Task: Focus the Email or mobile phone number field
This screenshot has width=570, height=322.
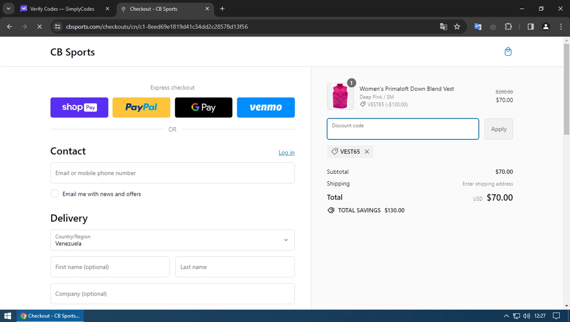Action: coord(173,173)
